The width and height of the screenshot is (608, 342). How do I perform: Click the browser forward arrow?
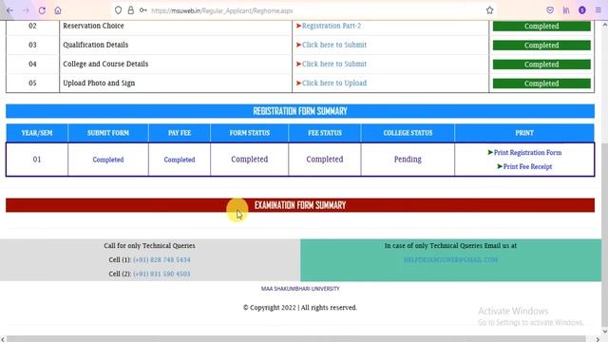[26, 10]
